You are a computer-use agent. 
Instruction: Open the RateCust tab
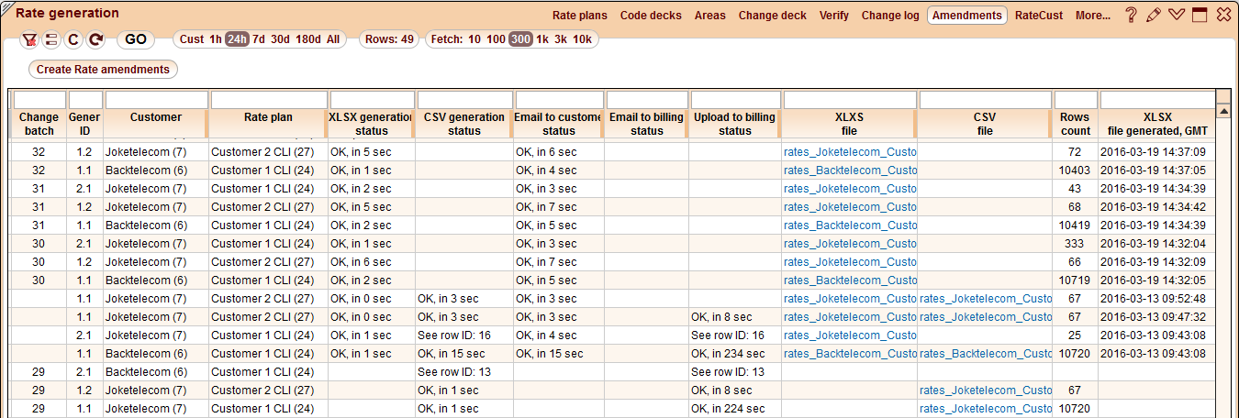(1039, 16)
